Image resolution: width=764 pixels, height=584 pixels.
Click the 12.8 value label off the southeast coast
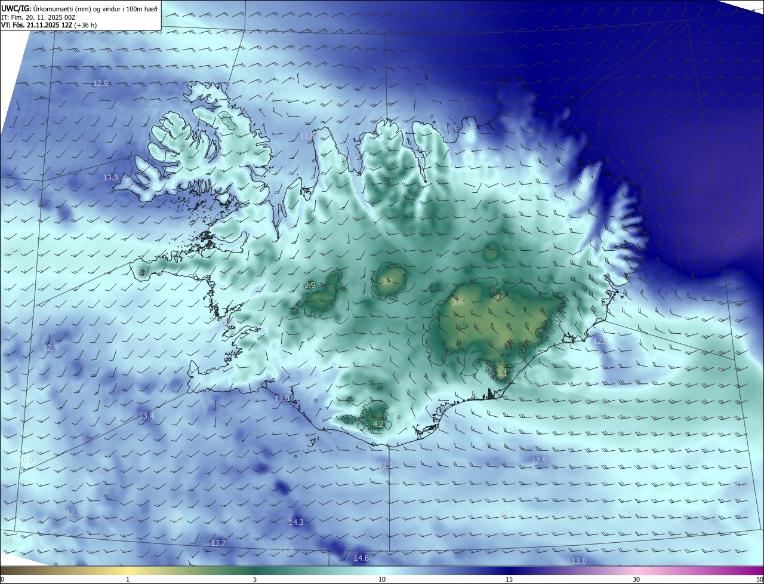[600, 341]
